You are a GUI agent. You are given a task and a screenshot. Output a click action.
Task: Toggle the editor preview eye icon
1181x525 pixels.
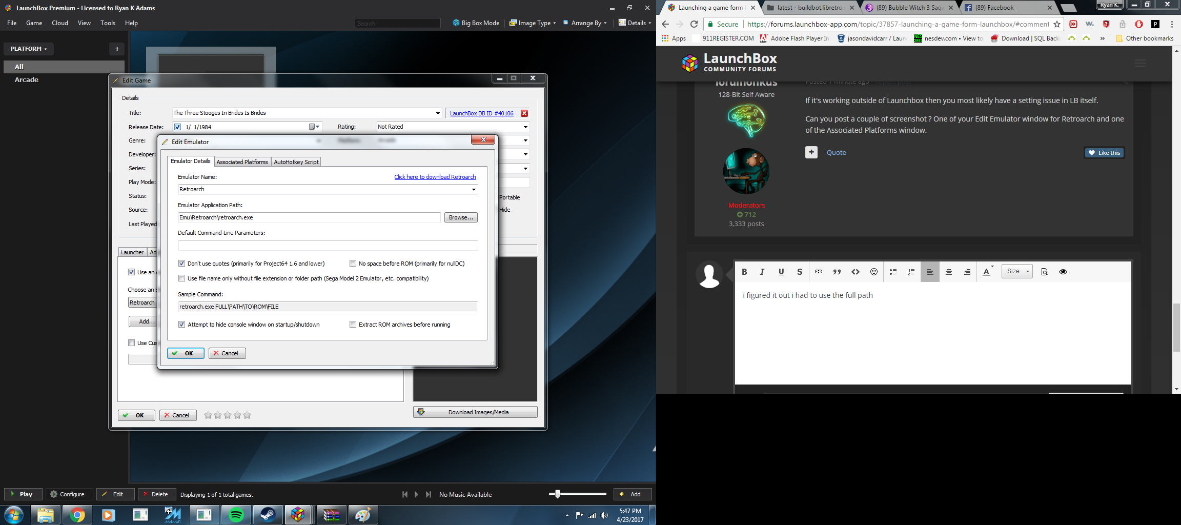point(1063,272)
